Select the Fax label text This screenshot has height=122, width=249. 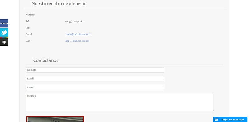click(28, 28)
